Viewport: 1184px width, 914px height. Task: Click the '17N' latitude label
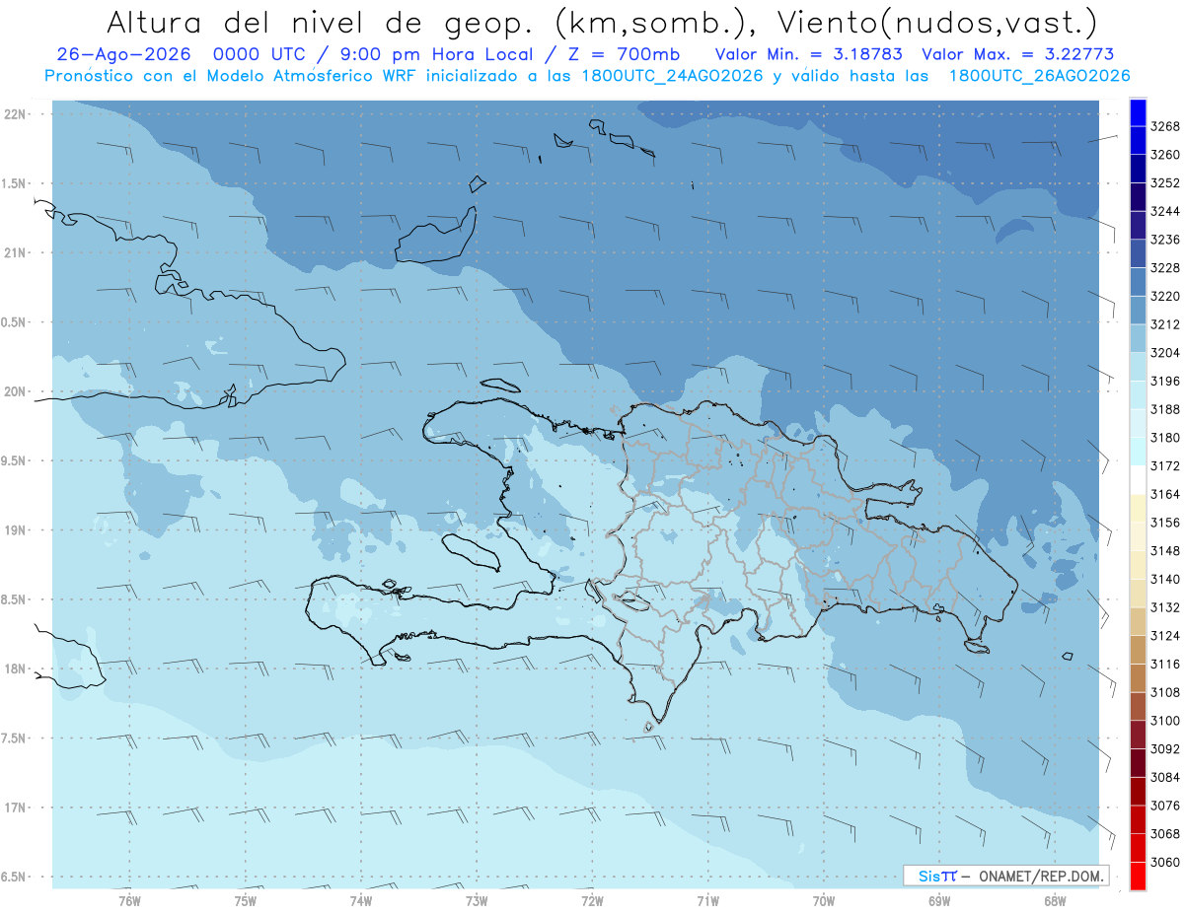click(x=15, y=808)
